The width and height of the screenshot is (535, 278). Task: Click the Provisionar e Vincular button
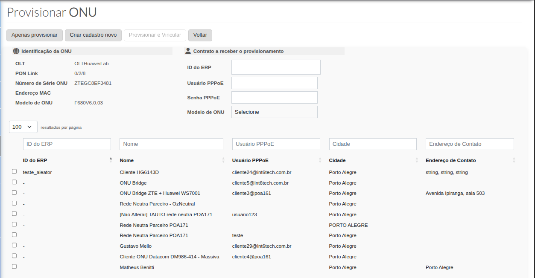pos(155,35)
